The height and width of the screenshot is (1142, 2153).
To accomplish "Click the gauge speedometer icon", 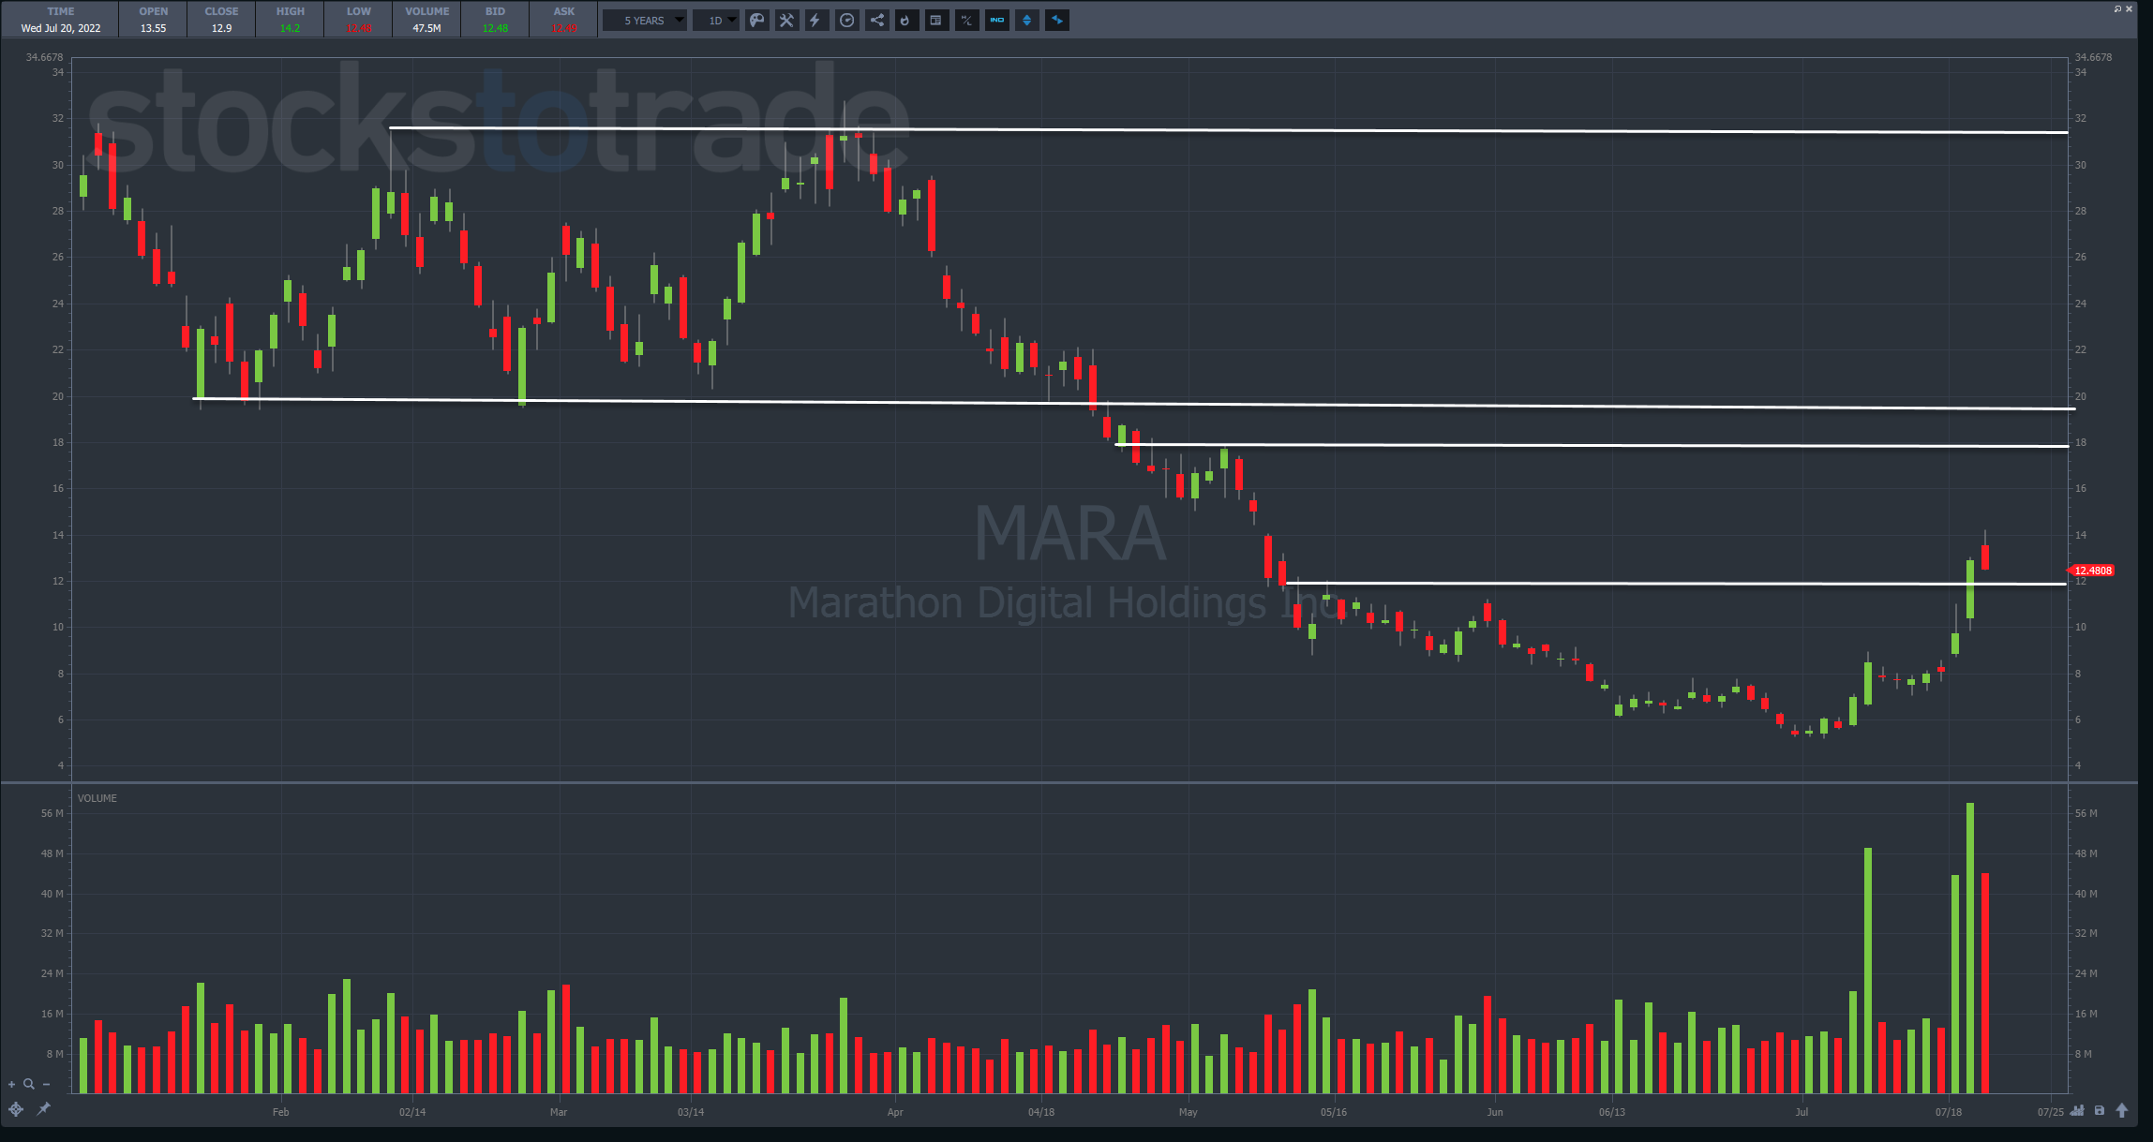I will (x=846, y=21).
